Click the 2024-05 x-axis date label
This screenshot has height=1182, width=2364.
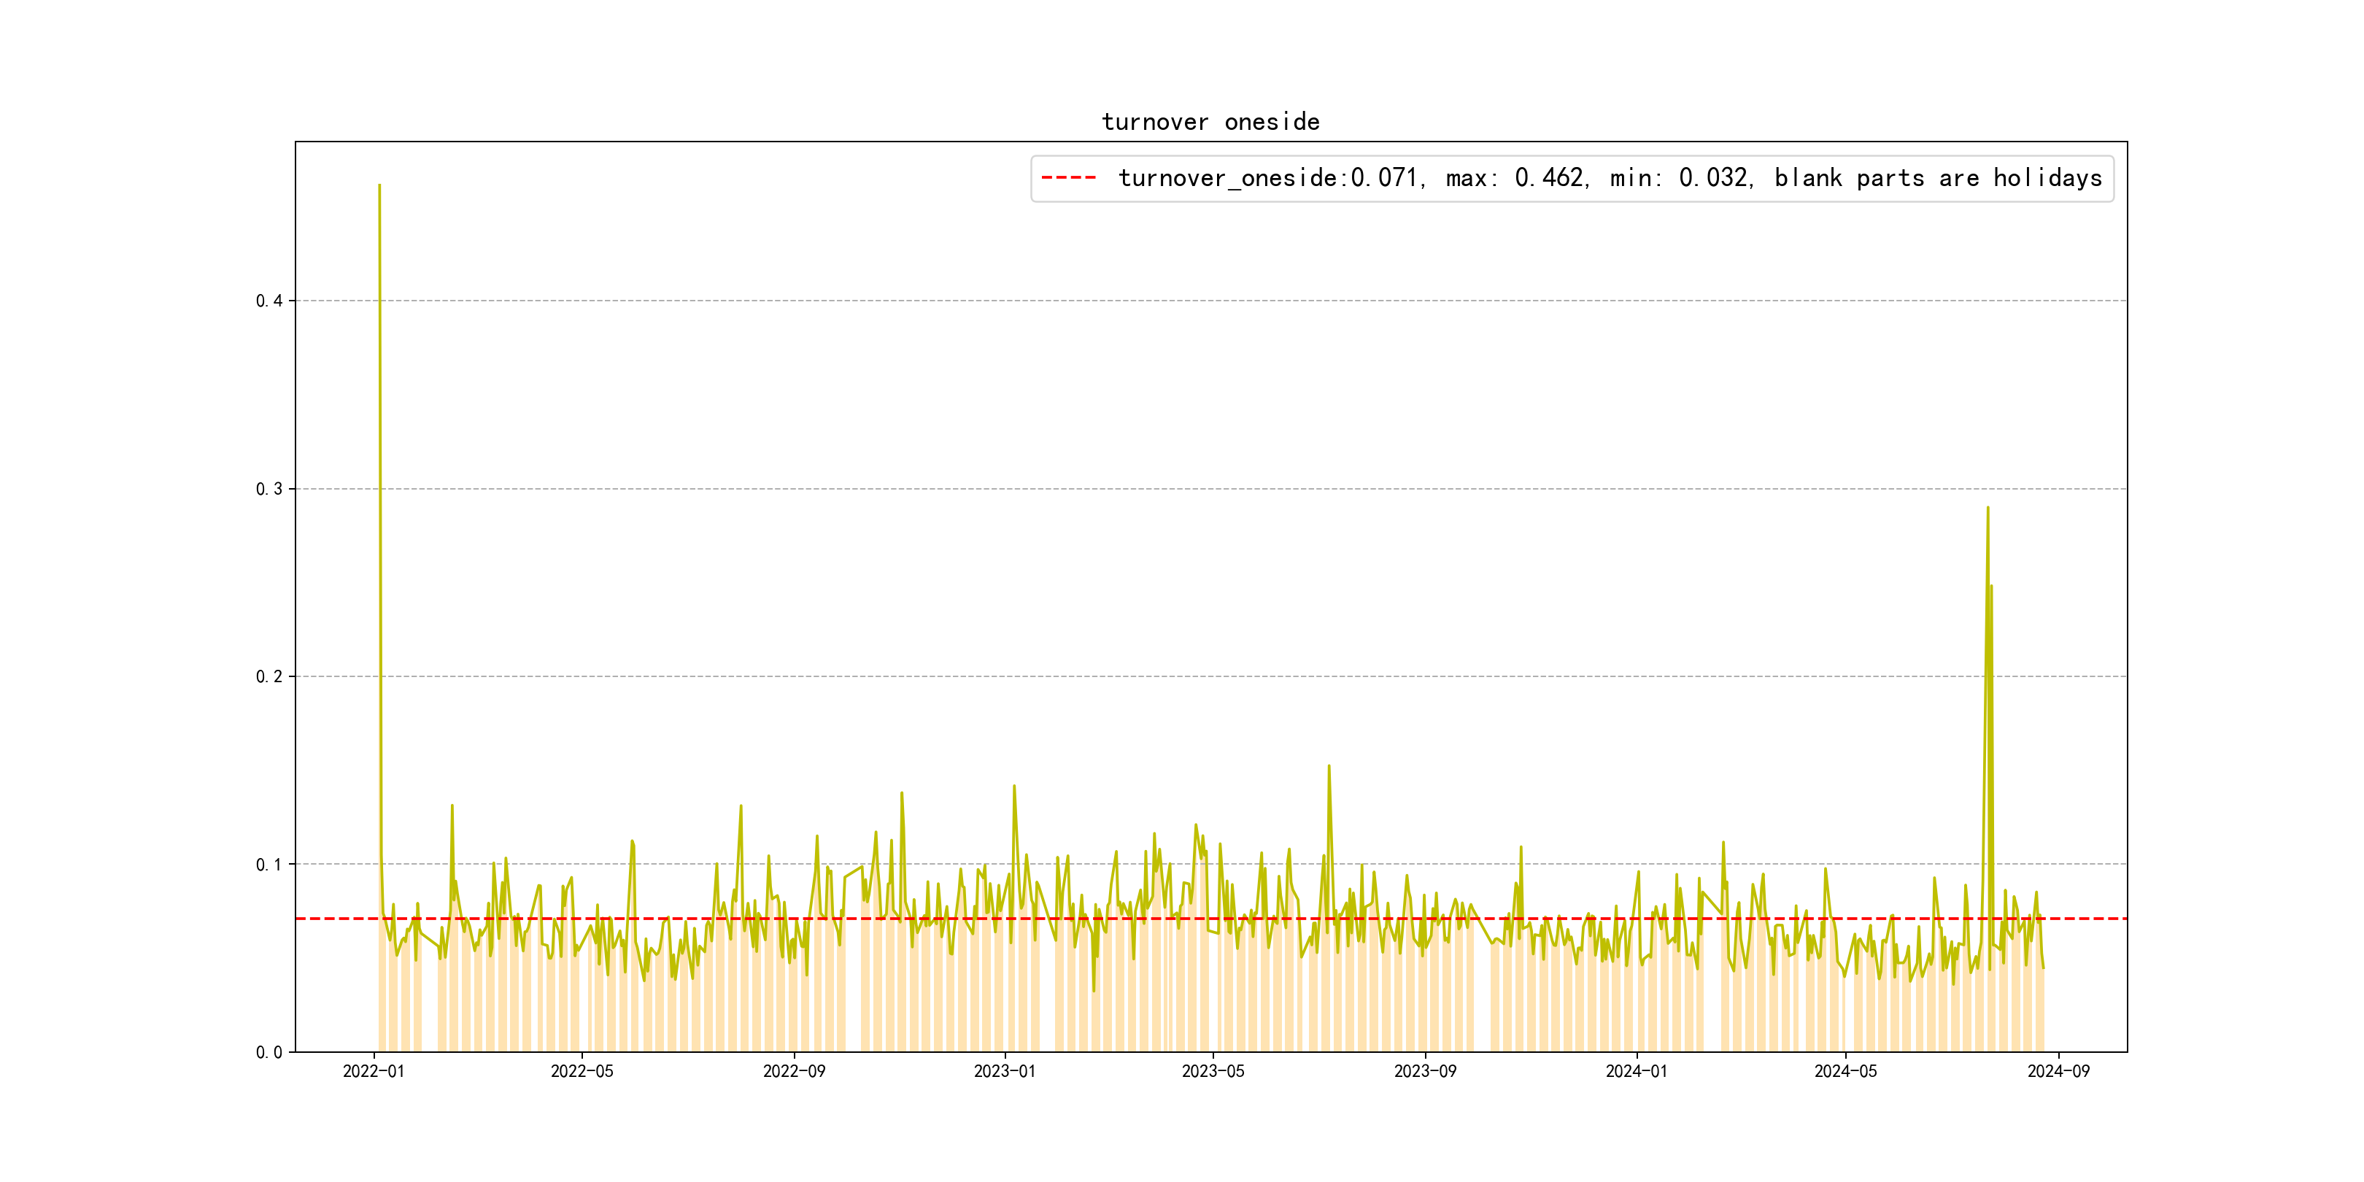[1845, 1072]
